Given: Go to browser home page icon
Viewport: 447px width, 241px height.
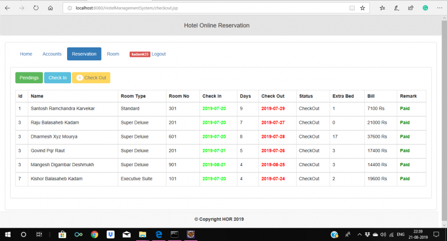Looking at the screenshot, I should click(50, 8).
